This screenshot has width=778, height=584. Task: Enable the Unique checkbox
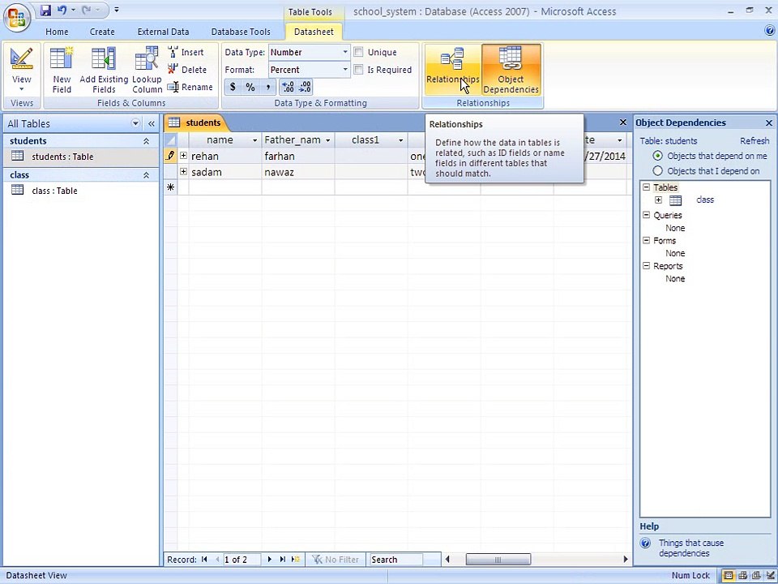click(x=358, y=52)
